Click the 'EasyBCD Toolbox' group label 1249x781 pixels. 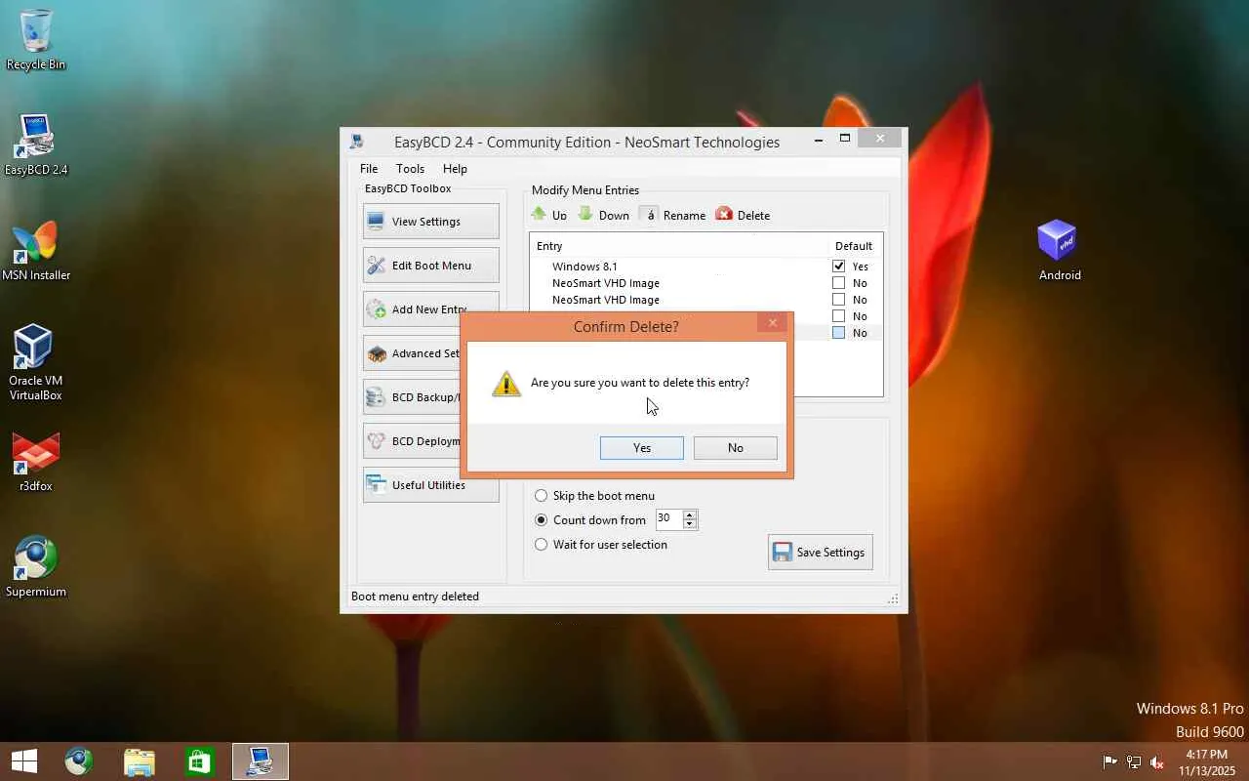[x=408, y=188]
